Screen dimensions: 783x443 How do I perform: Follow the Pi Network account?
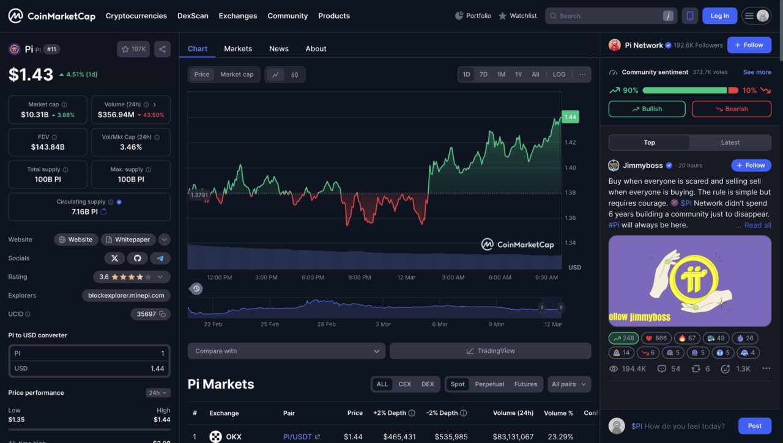point(749,45)
